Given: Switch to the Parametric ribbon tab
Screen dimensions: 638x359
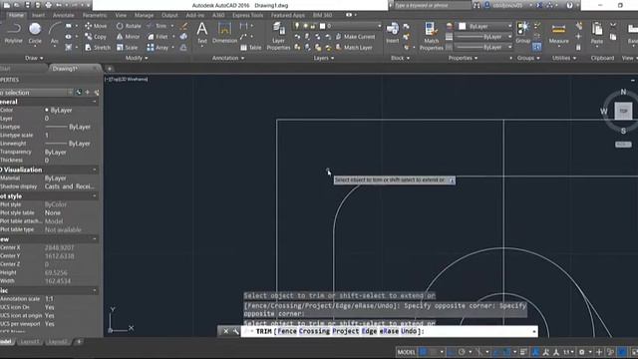Looking at the screenshot, I should click(95, 15).
